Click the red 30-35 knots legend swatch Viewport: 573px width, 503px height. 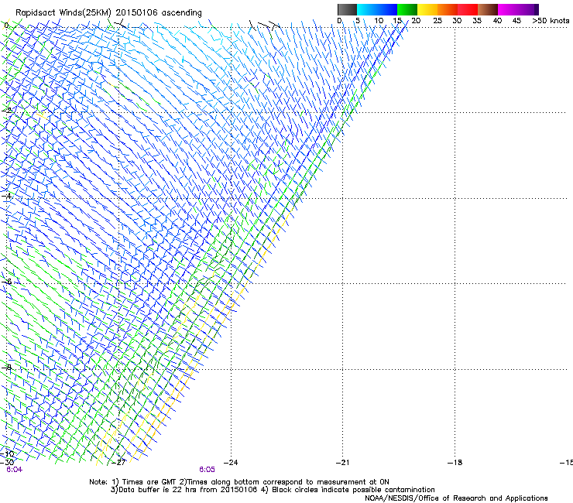(x=468, y=9)
